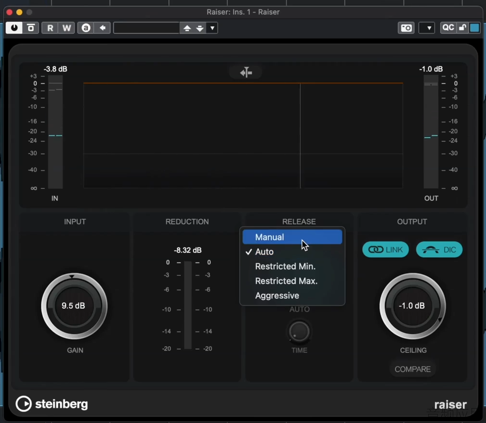Click the gain reduction meter bar

point(188,305)
